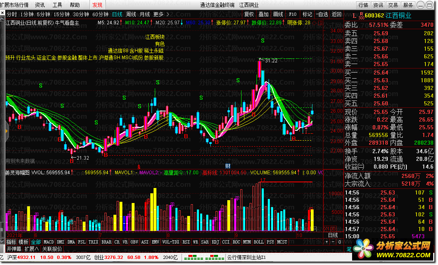Click 叠加 overlay tool
438x265 pixels.
click(263, 14)
